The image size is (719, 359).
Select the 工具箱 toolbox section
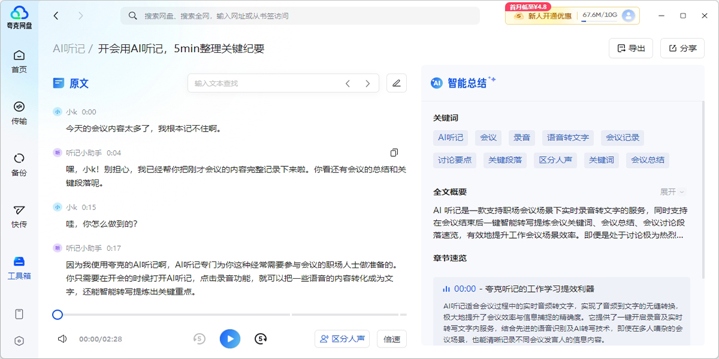[x=19, y=268]
